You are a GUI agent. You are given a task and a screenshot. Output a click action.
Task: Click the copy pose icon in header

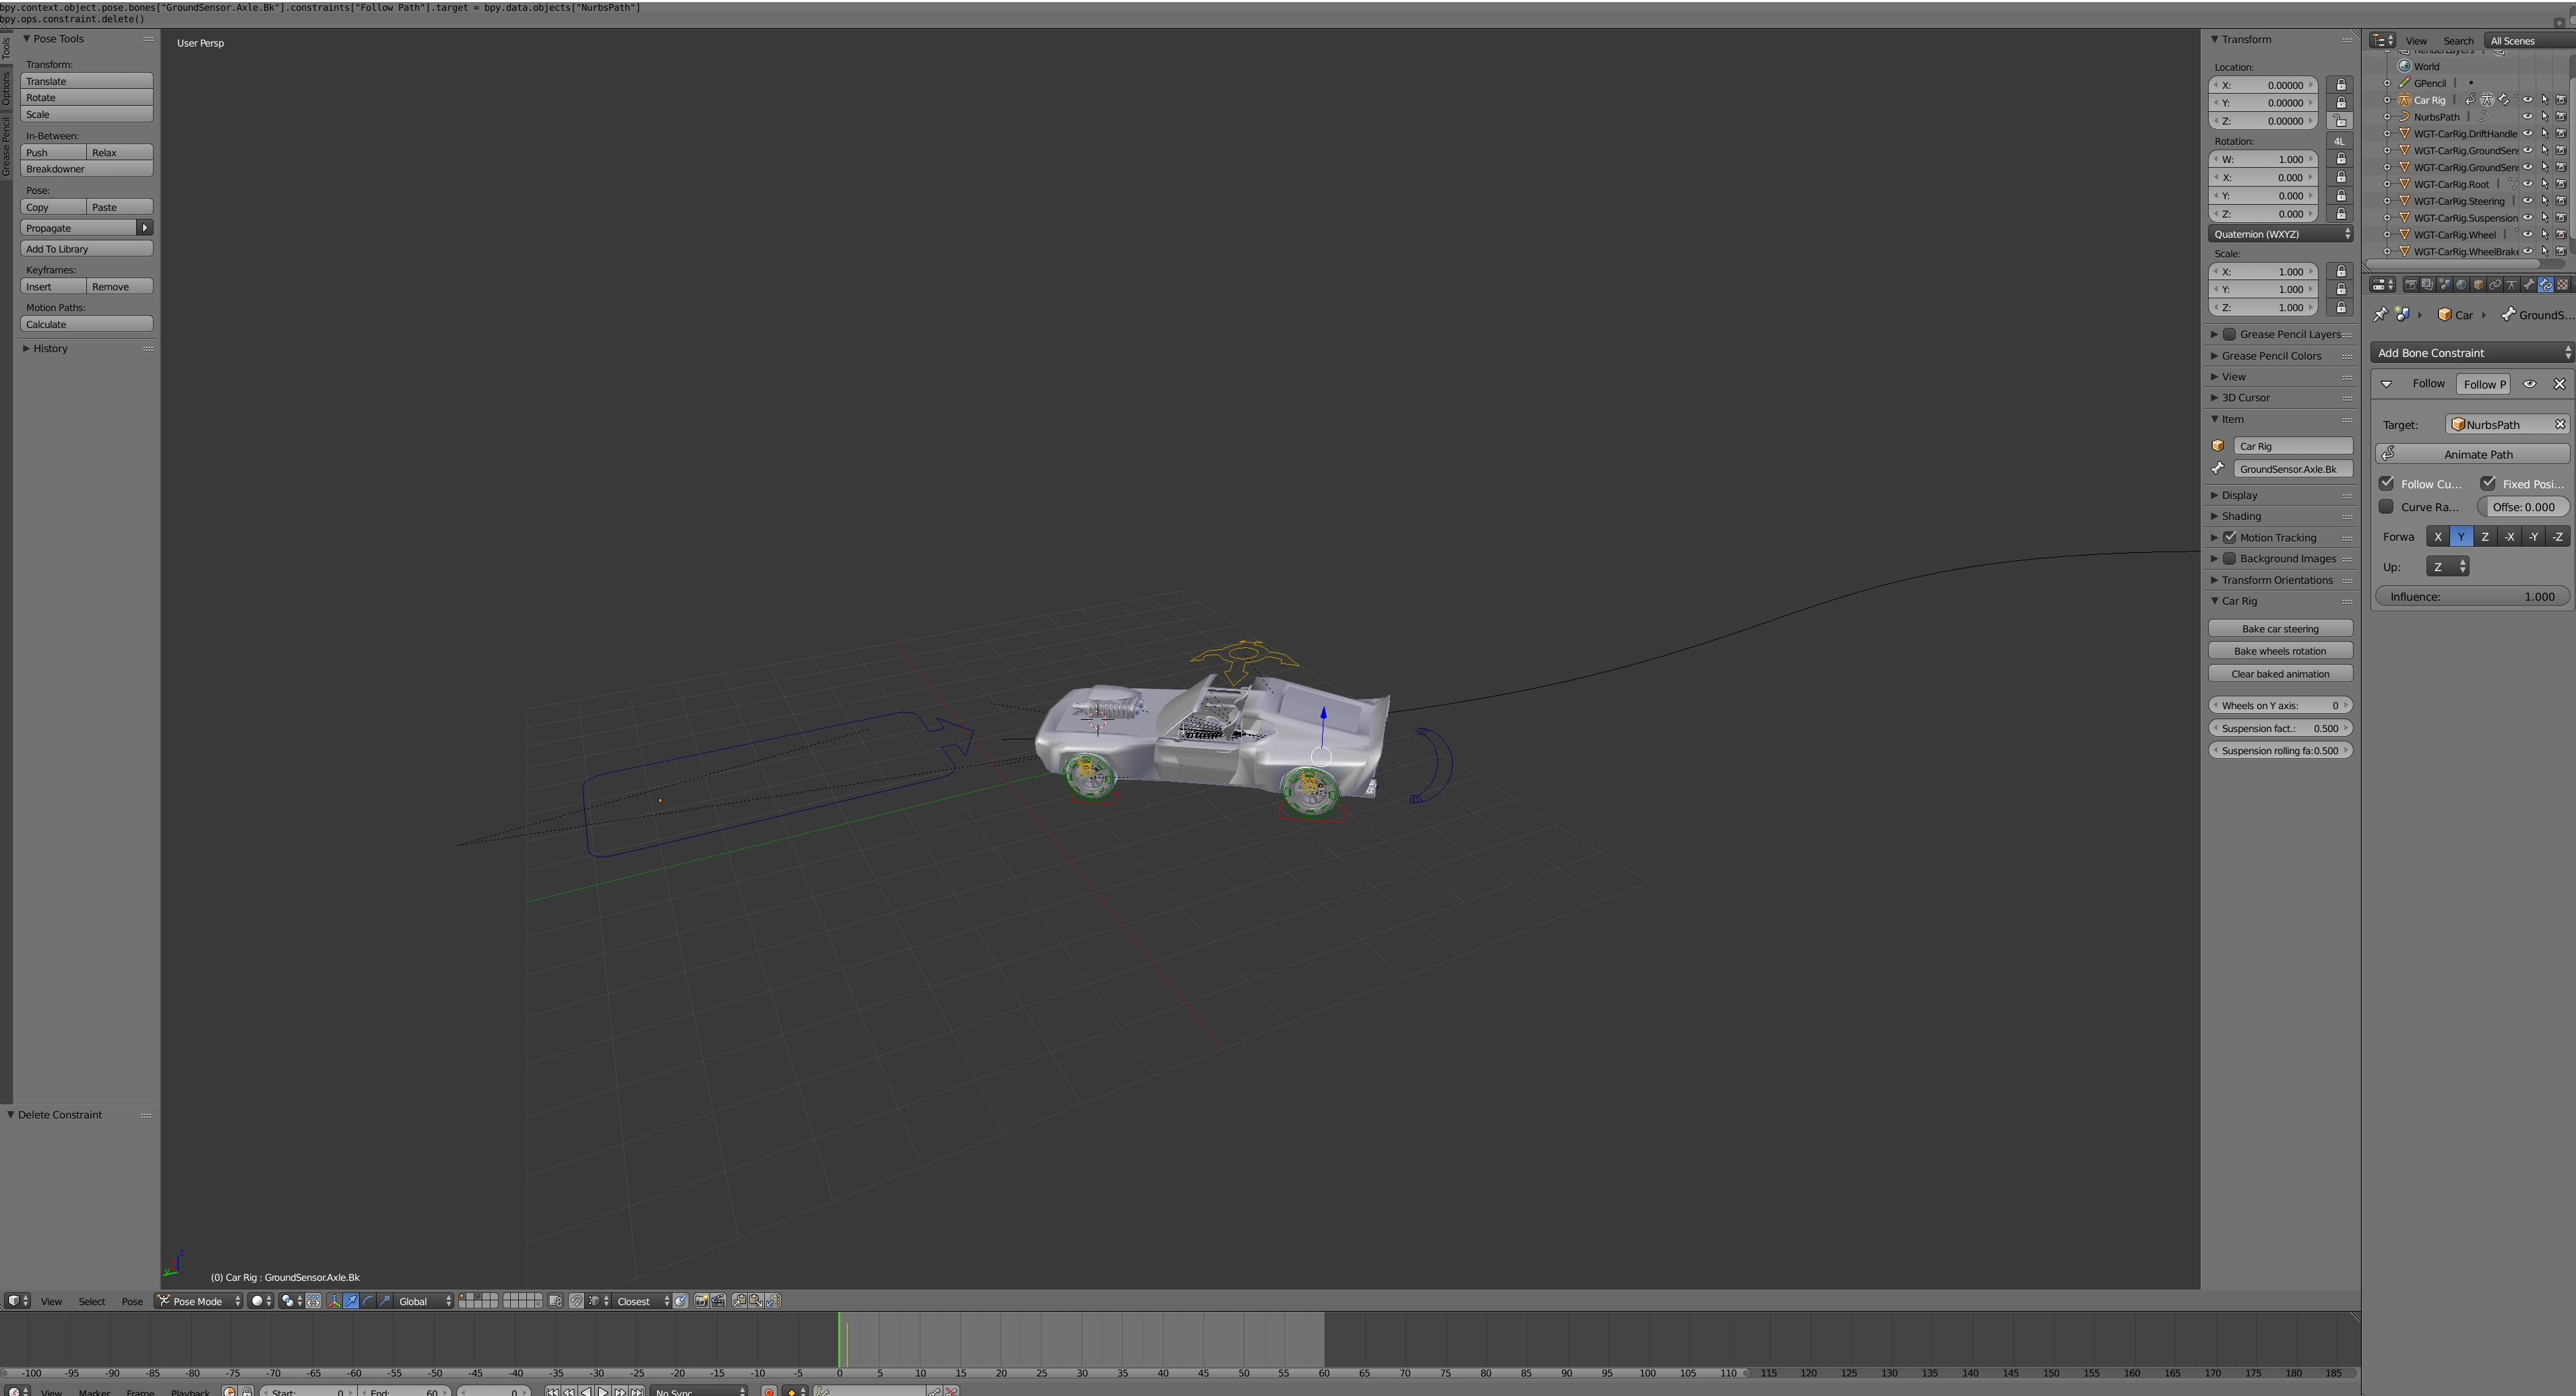point(740,1301)
